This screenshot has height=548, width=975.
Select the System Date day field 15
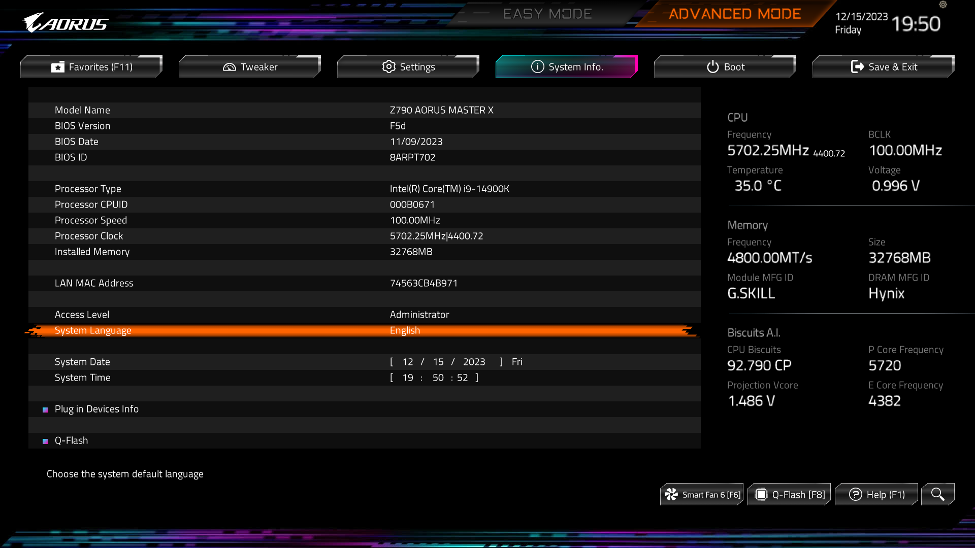[x=438, y=362]
